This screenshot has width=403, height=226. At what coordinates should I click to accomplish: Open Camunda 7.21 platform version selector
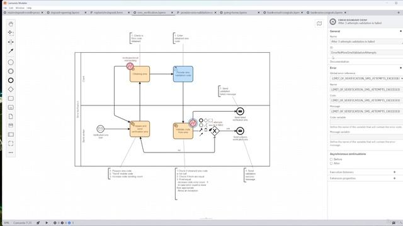pos(23,223)
